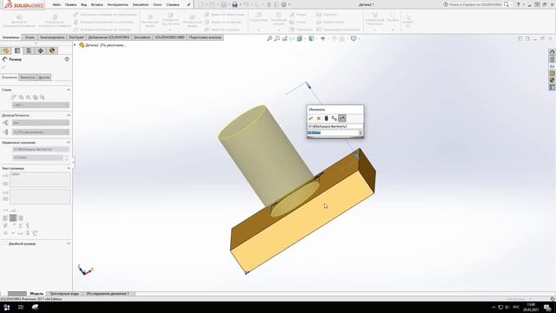Click the reverse direction icon in Modify dialog
The width and height of the screenshot is (556, 313).
point(334,118)
